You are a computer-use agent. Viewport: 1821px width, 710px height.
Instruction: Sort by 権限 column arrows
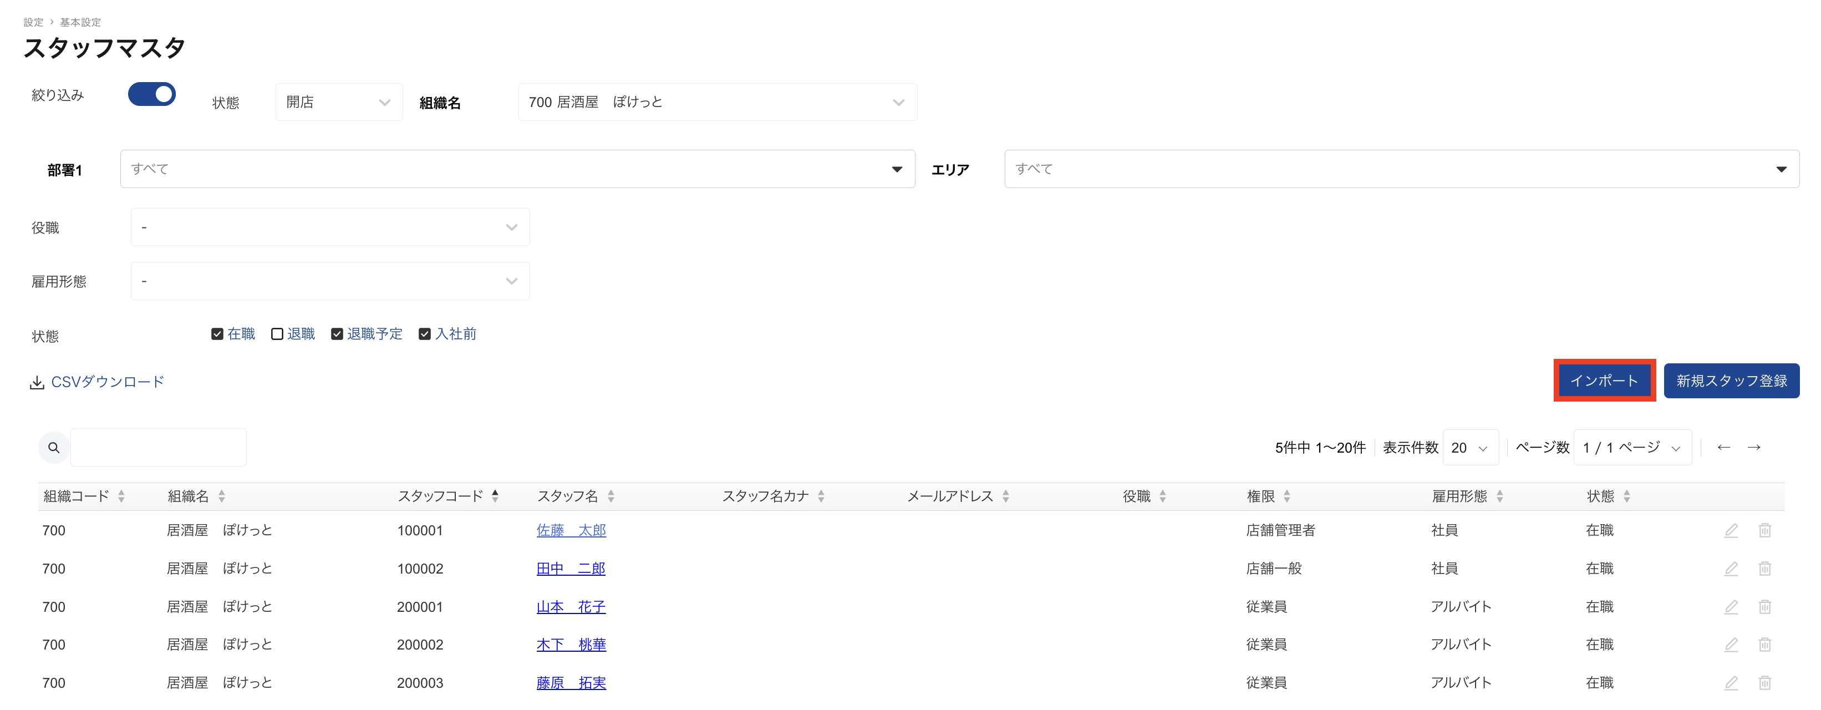pyautogui.click(x=1286, y=496)
